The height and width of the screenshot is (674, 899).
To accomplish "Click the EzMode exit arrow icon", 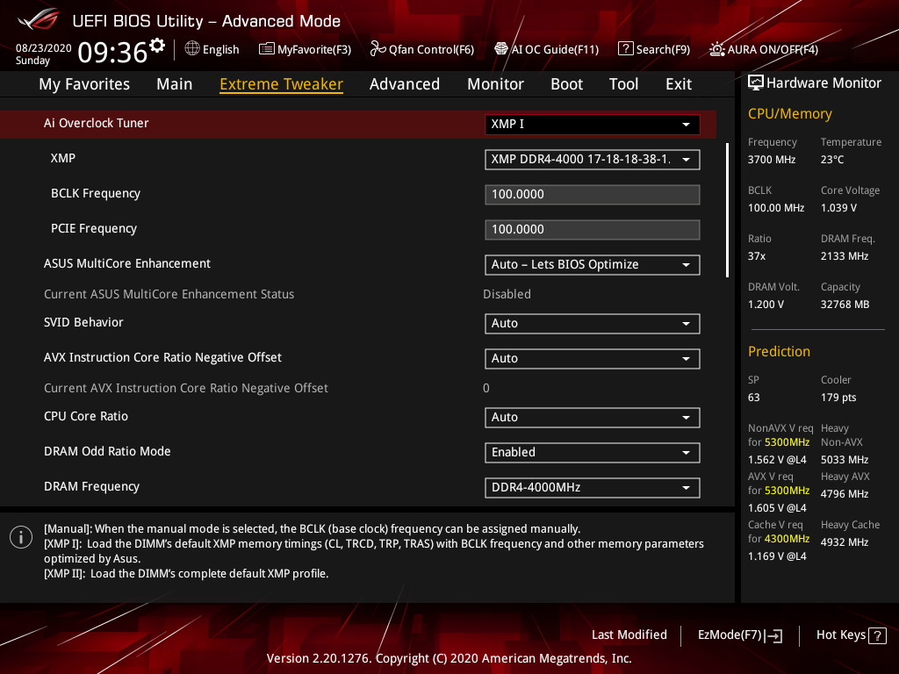I will [x=773, y=635].
